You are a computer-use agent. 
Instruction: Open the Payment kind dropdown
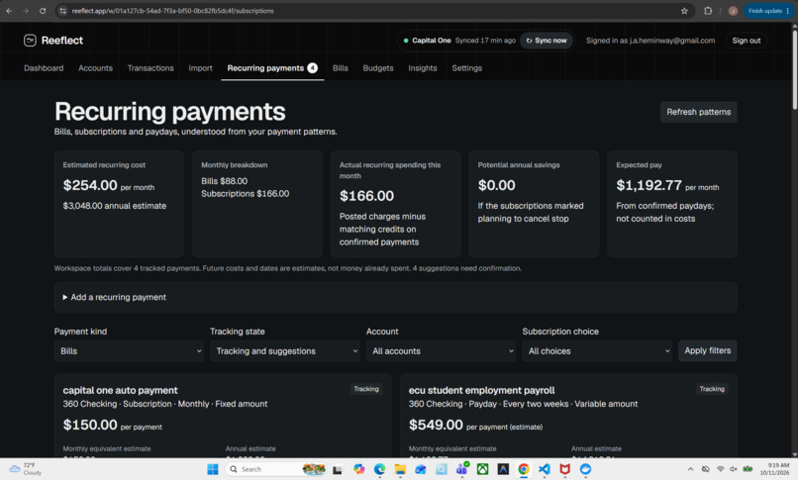pyautogui.click(x=129, y=351)
